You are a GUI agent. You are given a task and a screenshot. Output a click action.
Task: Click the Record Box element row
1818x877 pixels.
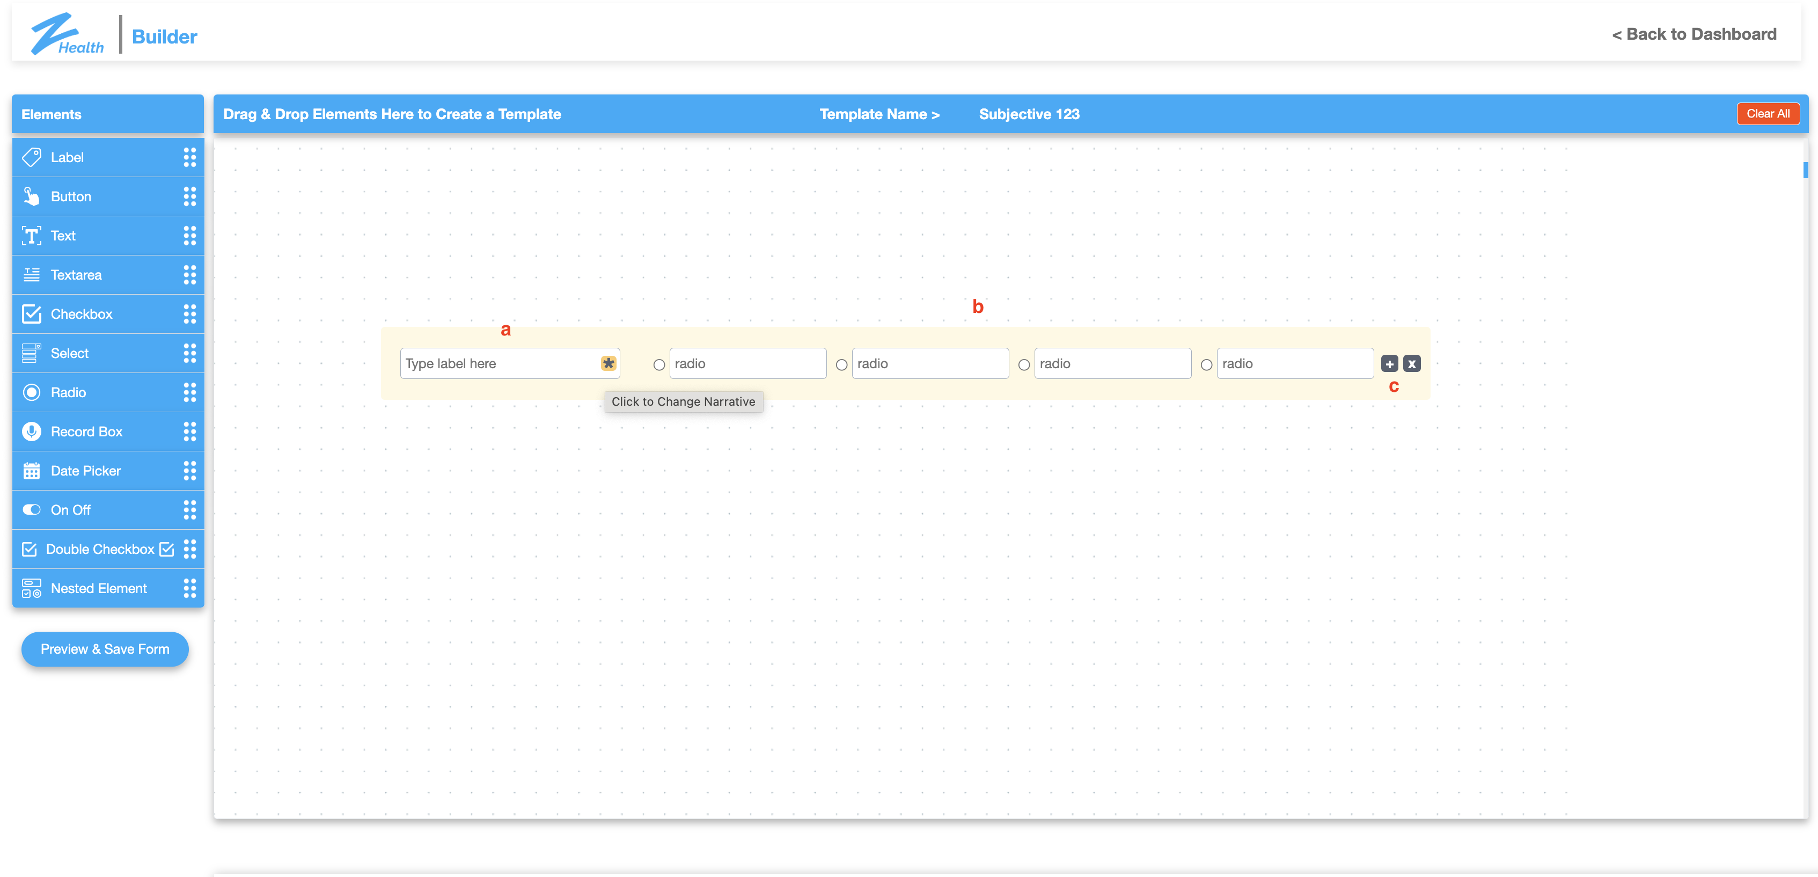click(x=108, y=432)
